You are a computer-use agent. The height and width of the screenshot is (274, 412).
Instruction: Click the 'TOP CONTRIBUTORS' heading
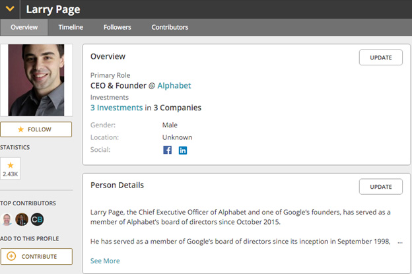tap(28, 203)
